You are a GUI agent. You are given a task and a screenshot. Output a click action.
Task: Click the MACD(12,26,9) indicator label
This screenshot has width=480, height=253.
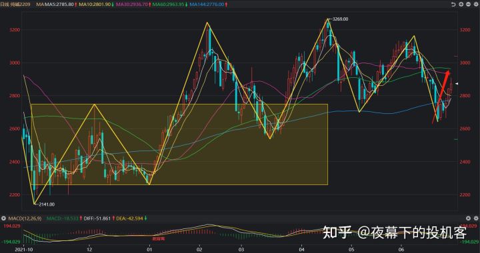(x=25, y=218)
